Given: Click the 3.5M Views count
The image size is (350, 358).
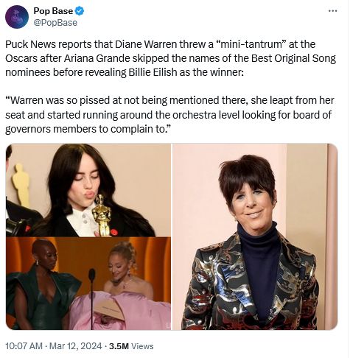Looking at the screenshot, I should tap(131, 346).
